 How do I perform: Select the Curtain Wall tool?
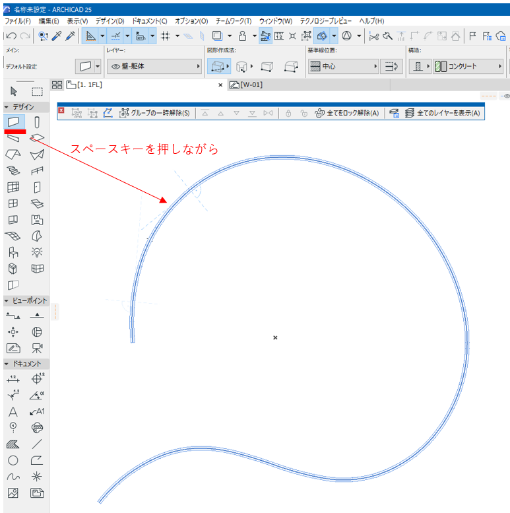coord(13,187)
